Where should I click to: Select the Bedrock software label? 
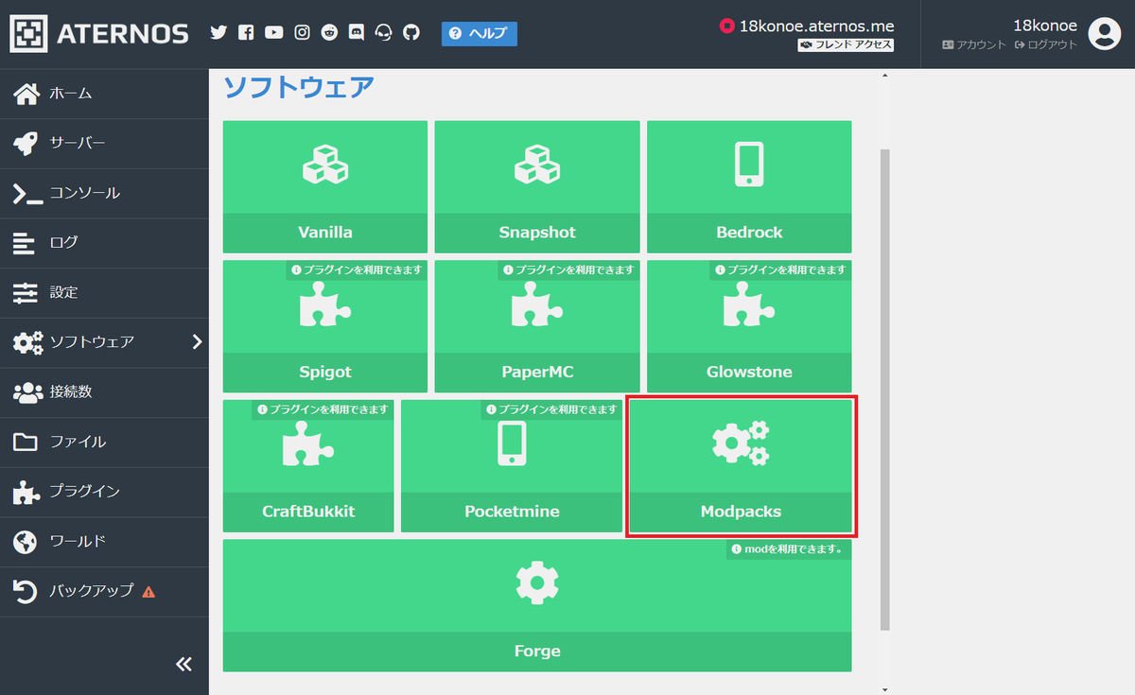click(x=749, y=233)
